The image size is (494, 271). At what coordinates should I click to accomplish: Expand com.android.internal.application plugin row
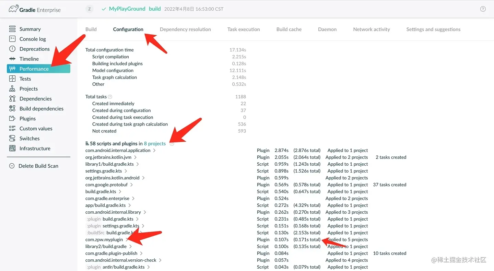pos(154,150)
